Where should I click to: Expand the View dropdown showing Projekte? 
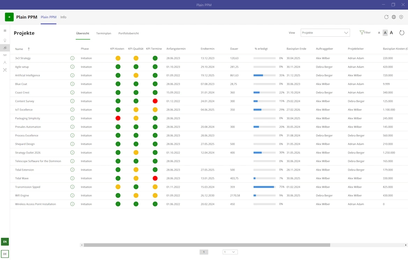point(325,33)
